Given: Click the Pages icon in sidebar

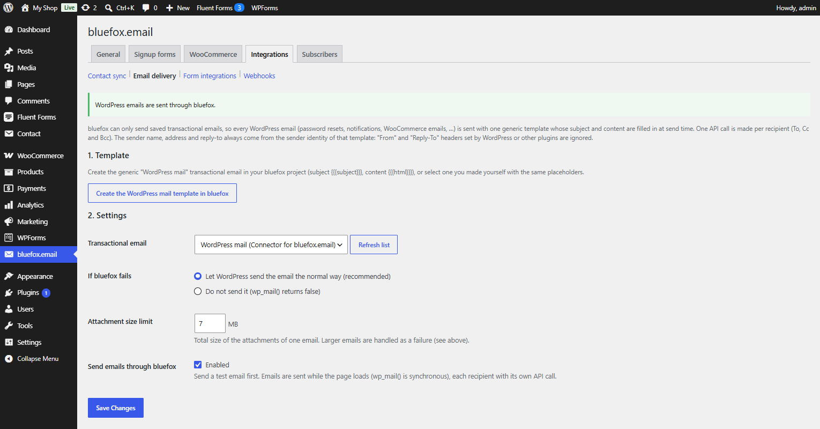Looking at the screenshot, I should click(x=9, y=84).
